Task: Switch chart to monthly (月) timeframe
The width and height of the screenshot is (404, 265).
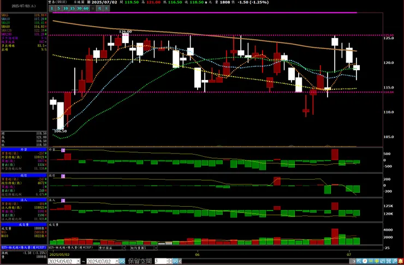Action: click(106, 9)
